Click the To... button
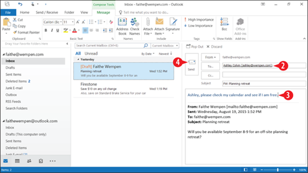308x173 pixels. 210,66
